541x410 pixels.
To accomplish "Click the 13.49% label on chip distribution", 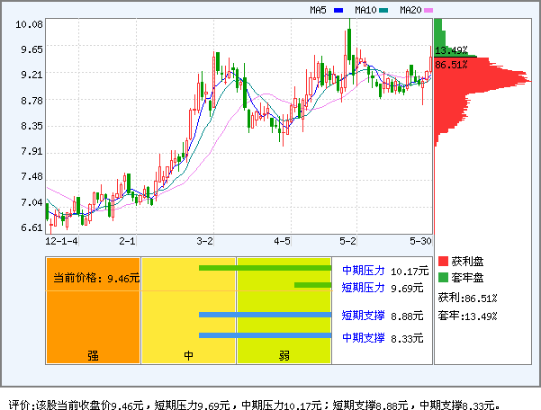I will click(451, 50).
